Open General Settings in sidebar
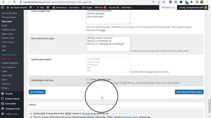The height and width of the screenshot is (118, 211). pos(9,17)
